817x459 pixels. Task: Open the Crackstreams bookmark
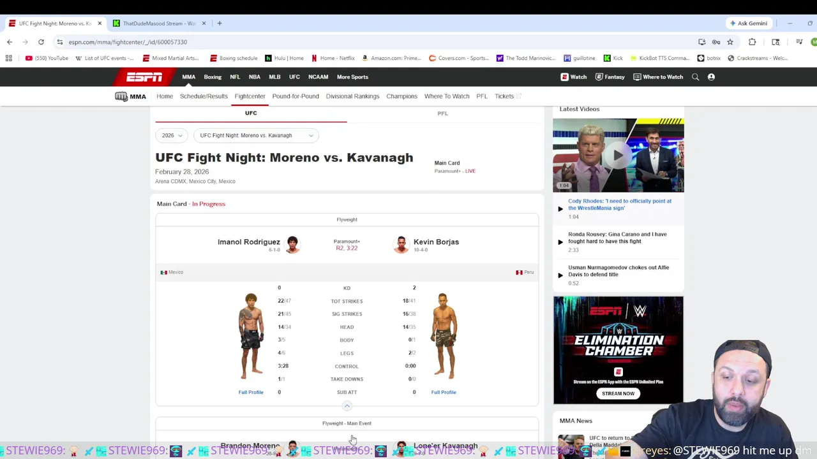757,58
